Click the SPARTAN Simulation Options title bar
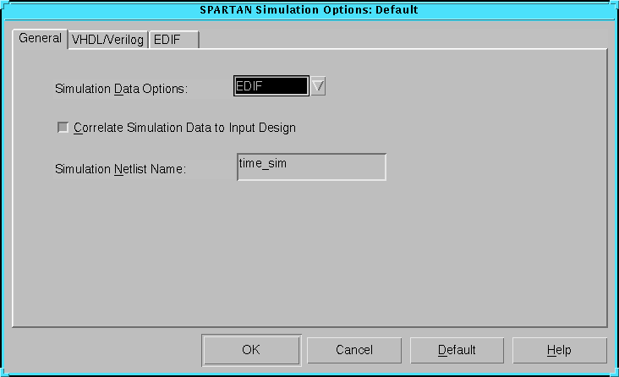This screenshot has height=377, width=619. click(309, 10)
